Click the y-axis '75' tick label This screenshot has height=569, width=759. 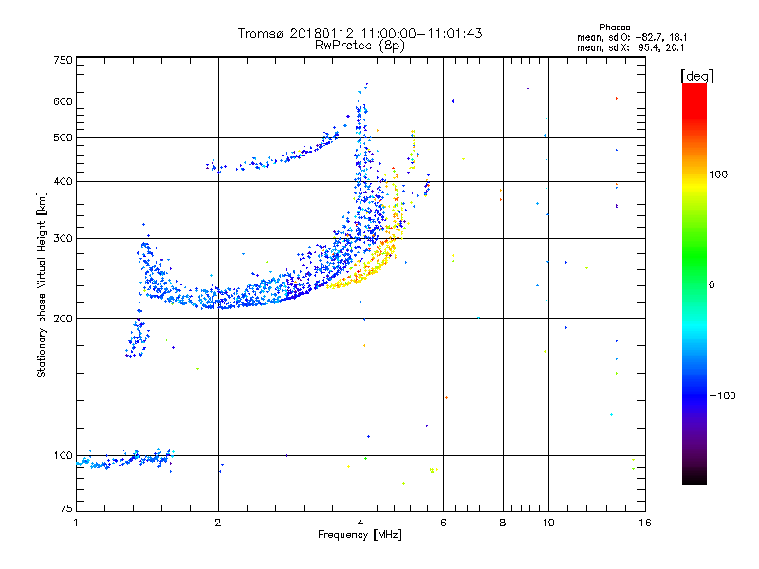(65, 508)
